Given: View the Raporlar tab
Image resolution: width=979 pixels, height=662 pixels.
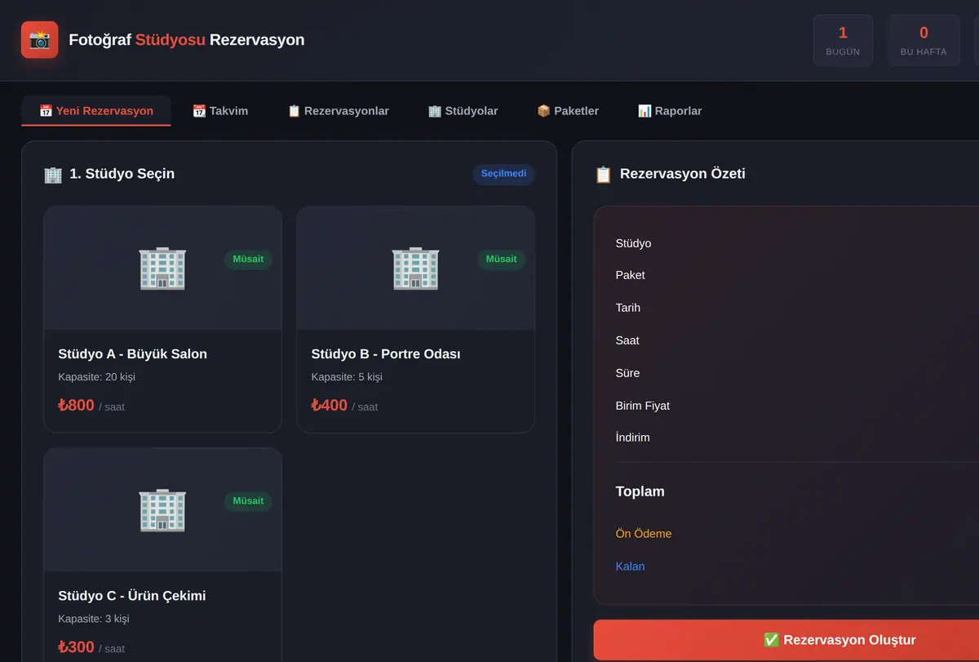Looking at the screenshot, I should click(x=670, y=111).
